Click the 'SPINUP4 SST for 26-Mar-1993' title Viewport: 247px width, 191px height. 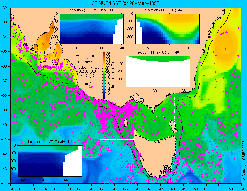pyautogui.click(x=125, y=3)
